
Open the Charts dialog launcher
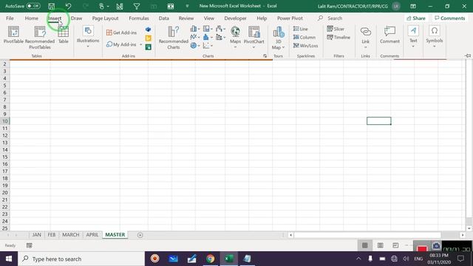click(265, 56)
